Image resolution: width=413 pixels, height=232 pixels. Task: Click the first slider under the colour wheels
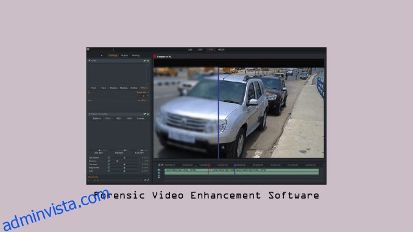click(99, 150)
